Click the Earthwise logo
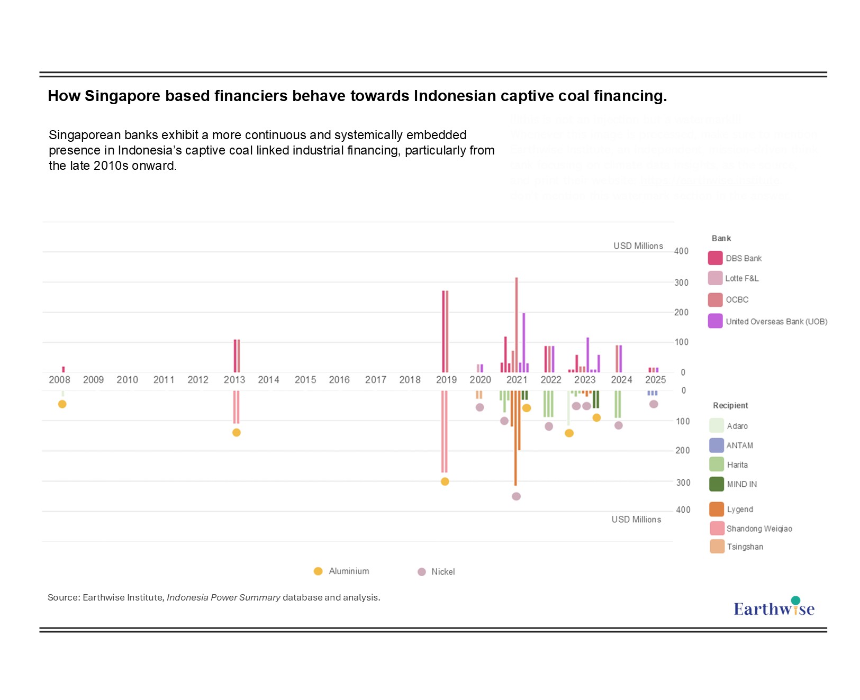Viewport: 860px width, 700px height. [774, 607]
